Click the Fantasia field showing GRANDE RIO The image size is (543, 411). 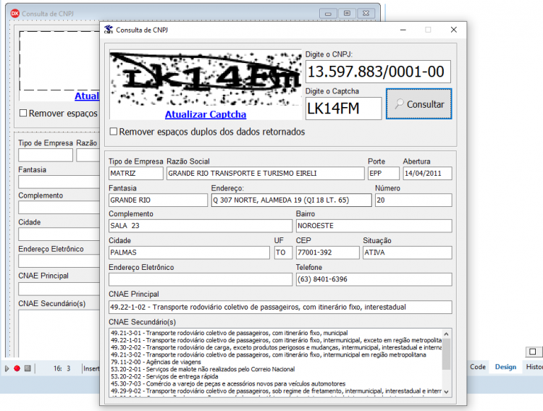(158, 200)
